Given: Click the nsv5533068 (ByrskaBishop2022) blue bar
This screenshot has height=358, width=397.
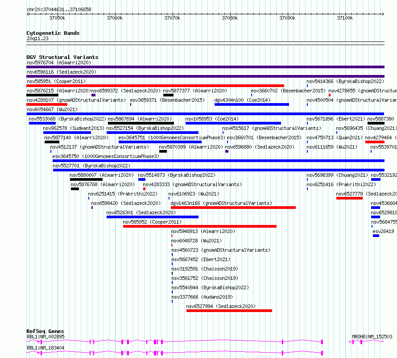Looking at the screenshot, I should (42, 123).
